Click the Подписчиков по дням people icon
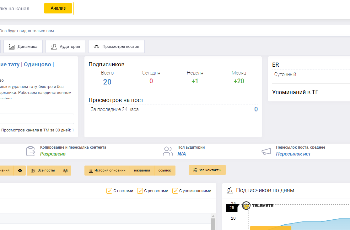Viewport: 350px width, 230px height. (230, 191)
